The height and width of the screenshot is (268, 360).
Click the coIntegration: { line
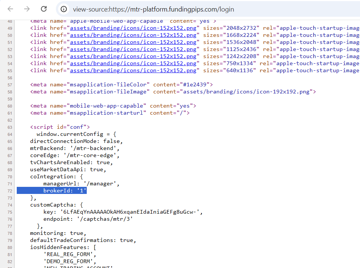pos(57,176)
